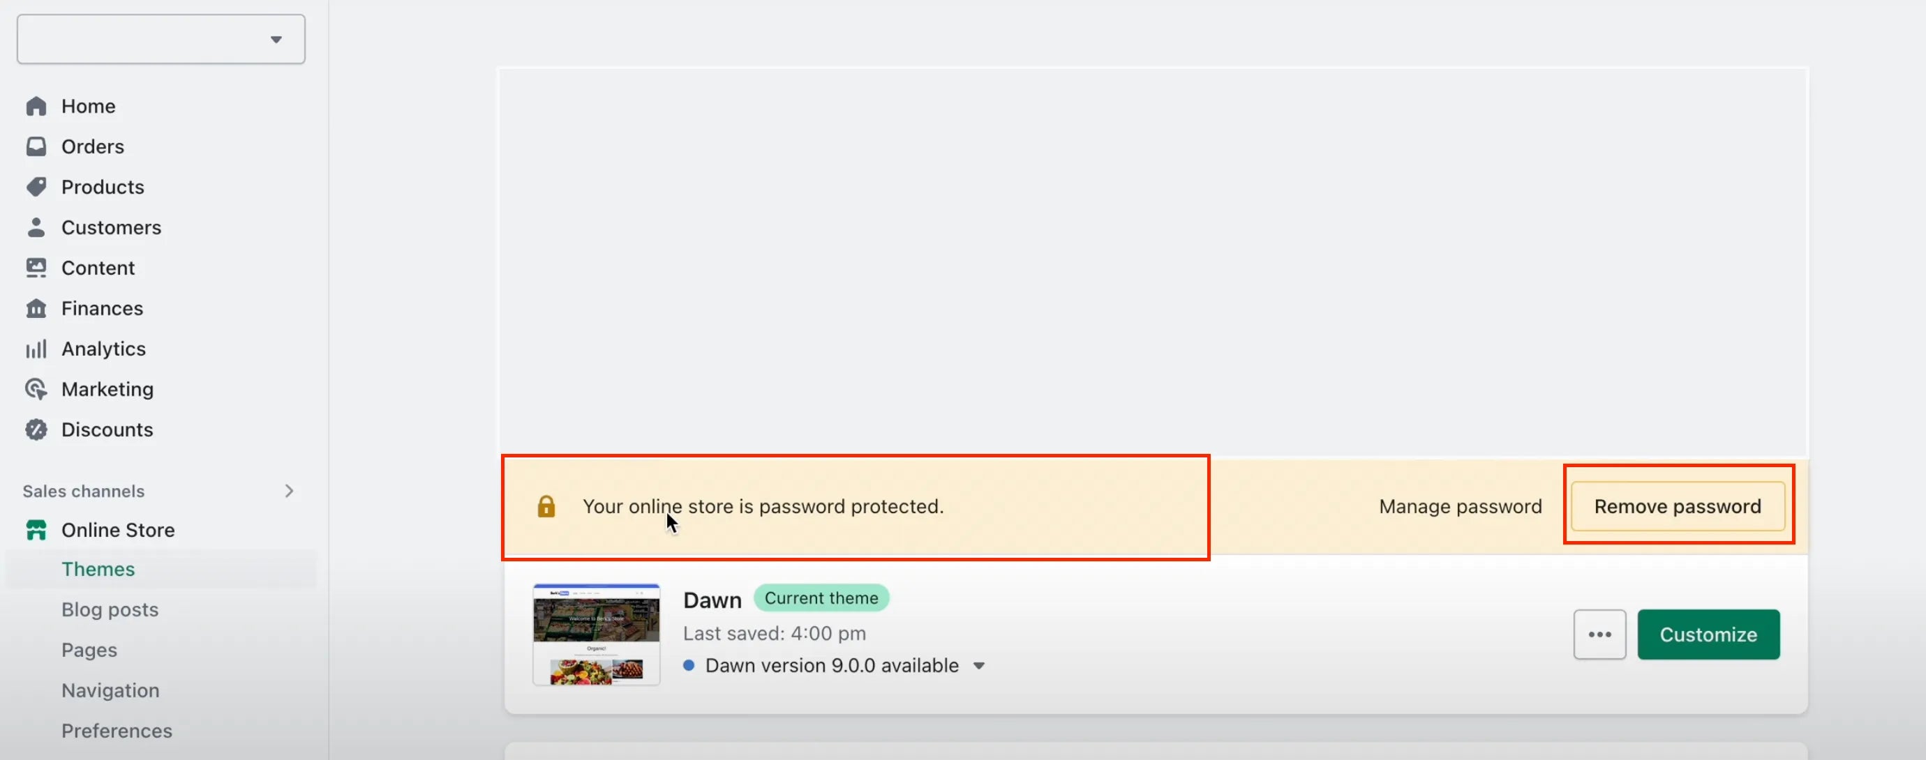Click three-dot menu on Dawn theme
Image resolution: width=1926 pixels, height=760 pixels.
(1599, 634)
